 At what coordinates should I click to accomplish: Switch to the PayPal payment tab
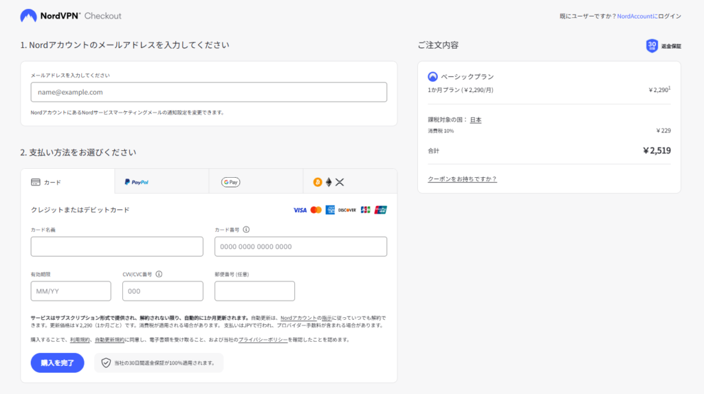click(x=162, y=181)
